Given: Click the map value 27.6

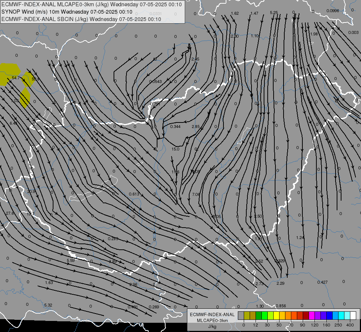Looking at the screenshot, I should pos(10,213).
